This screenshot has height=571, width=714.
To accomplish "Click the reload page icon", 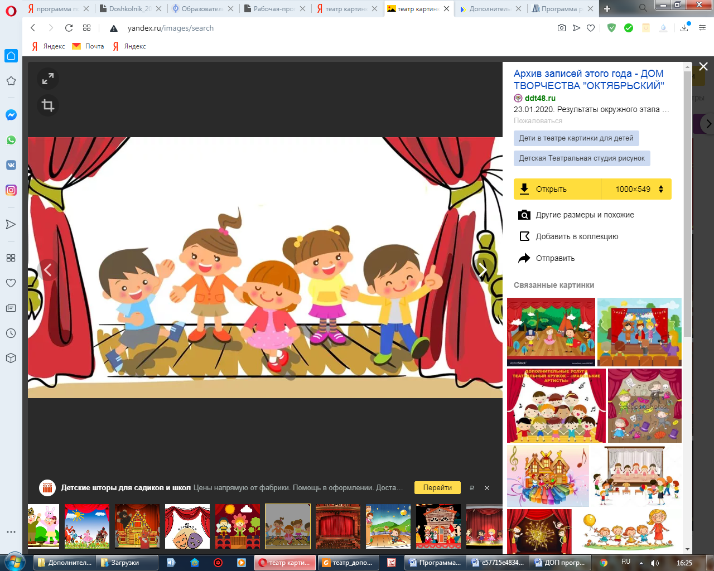I will tap(69, 28).
